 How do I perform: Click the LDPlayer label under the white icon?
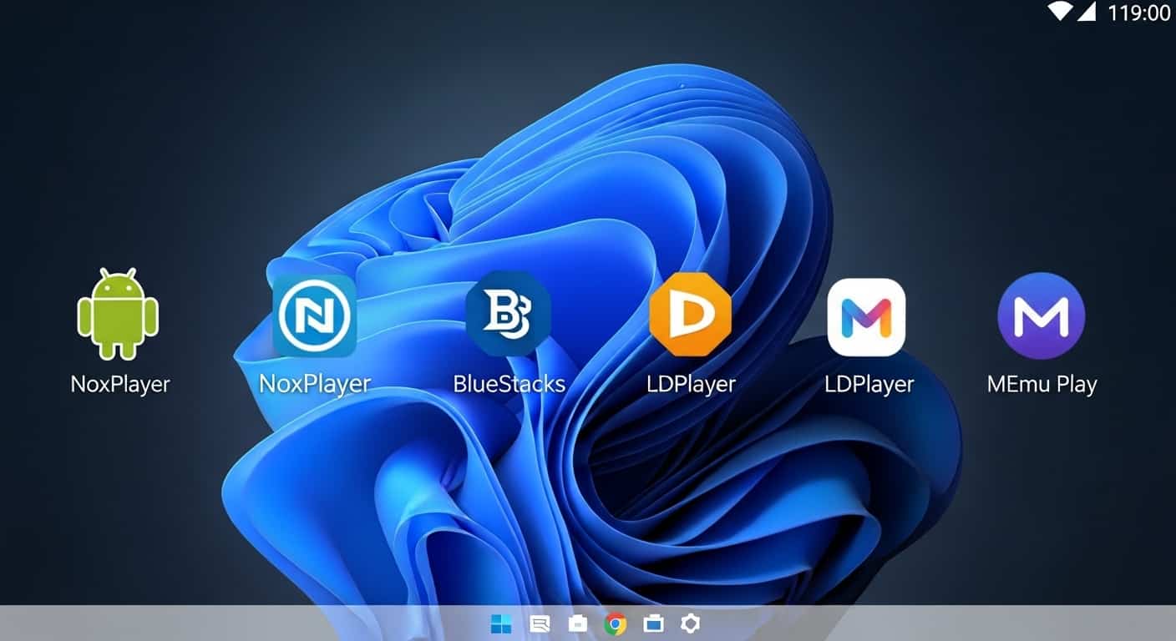(870, 384)
